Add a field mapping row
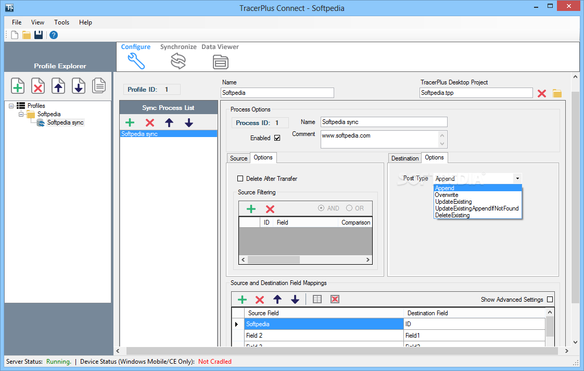Image resolution: width=584 pixels, height=371 pixels. (242, 300)
